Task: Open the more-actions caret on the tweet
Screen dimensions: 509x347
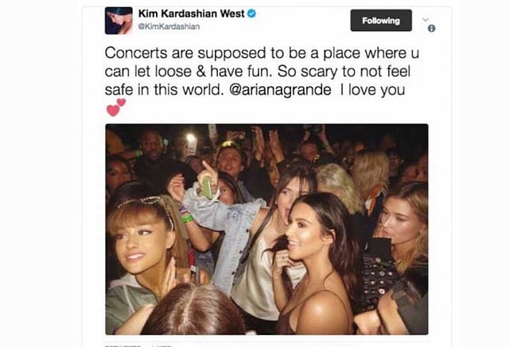Action: pos(425,20)
